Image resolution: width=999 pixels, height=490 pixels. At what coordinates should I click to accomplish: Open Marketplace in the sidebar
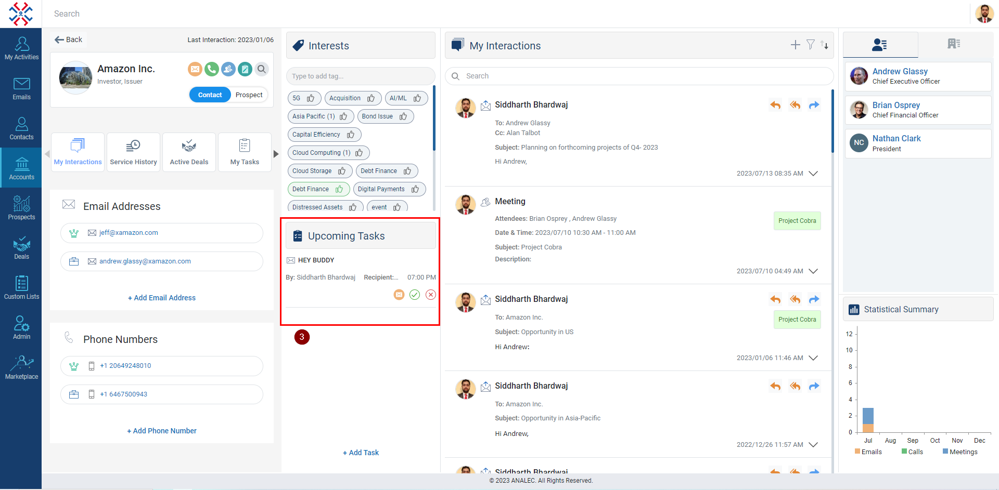(x=21, y=368)
